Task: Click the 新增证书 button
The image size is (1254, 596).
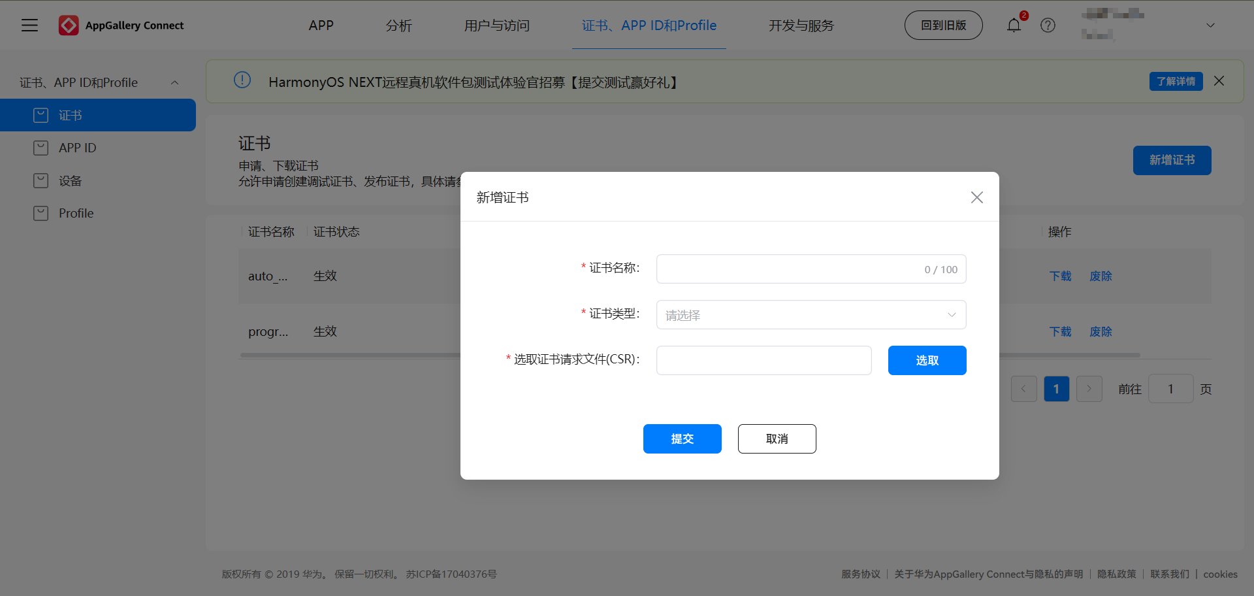Action: [x=1172, y=160]
